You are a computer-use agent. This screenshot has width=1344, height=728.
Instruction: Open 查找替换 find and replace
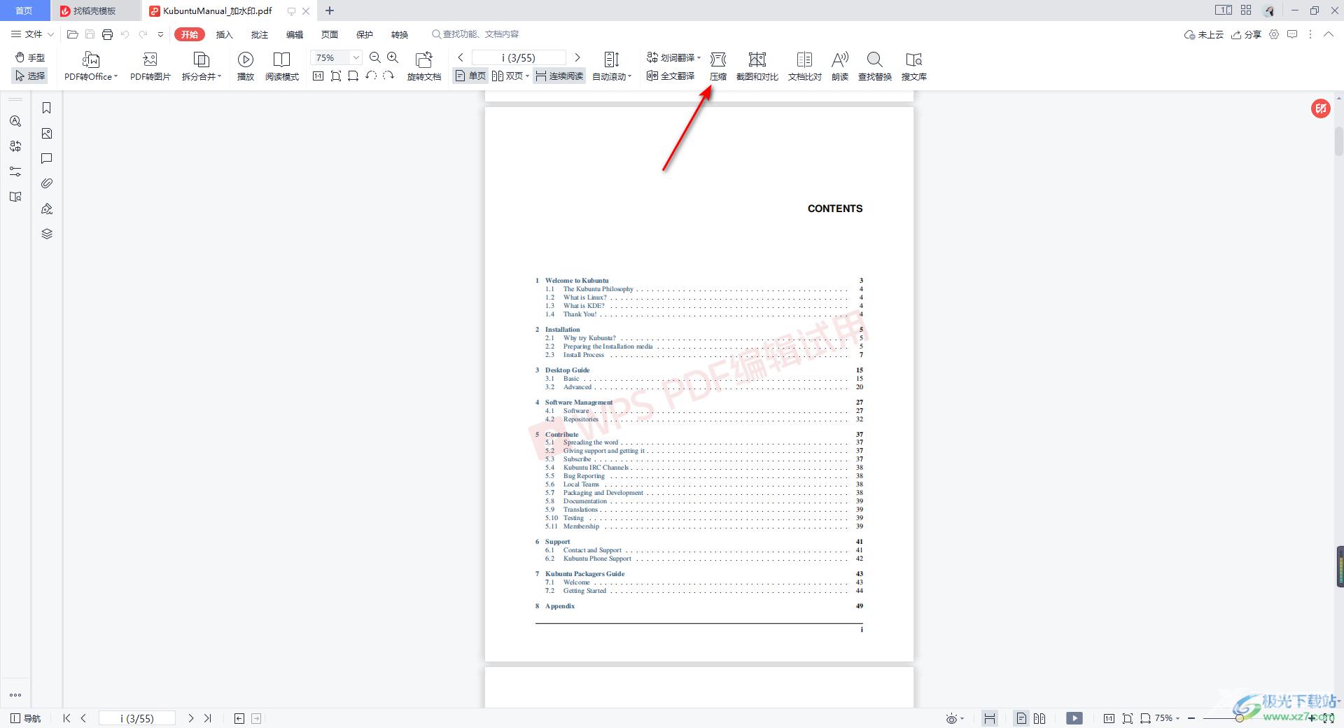click(874, 66)
